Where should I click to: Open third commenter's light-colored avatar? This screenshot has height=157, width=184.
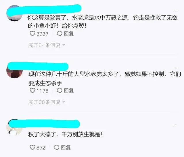coord(15,128)
